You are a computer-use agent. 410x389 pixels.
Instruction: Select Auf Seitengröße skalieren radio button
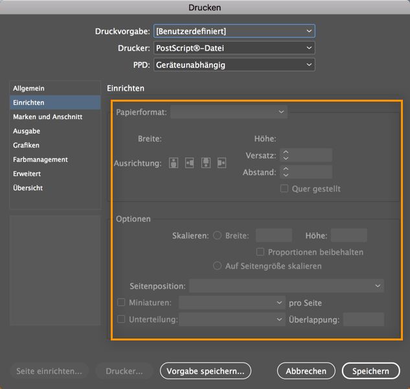click(x=218, y=266)
